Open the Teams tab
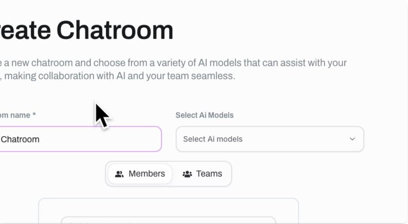Viewport: 408px width, 224px height. 202,174
